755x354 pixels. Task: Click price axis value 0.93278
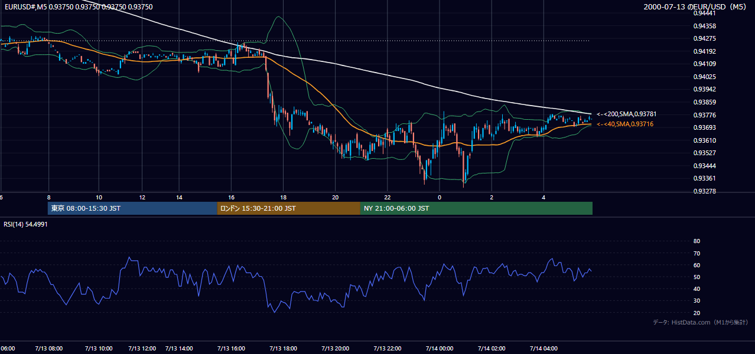(x=705, y=191)
